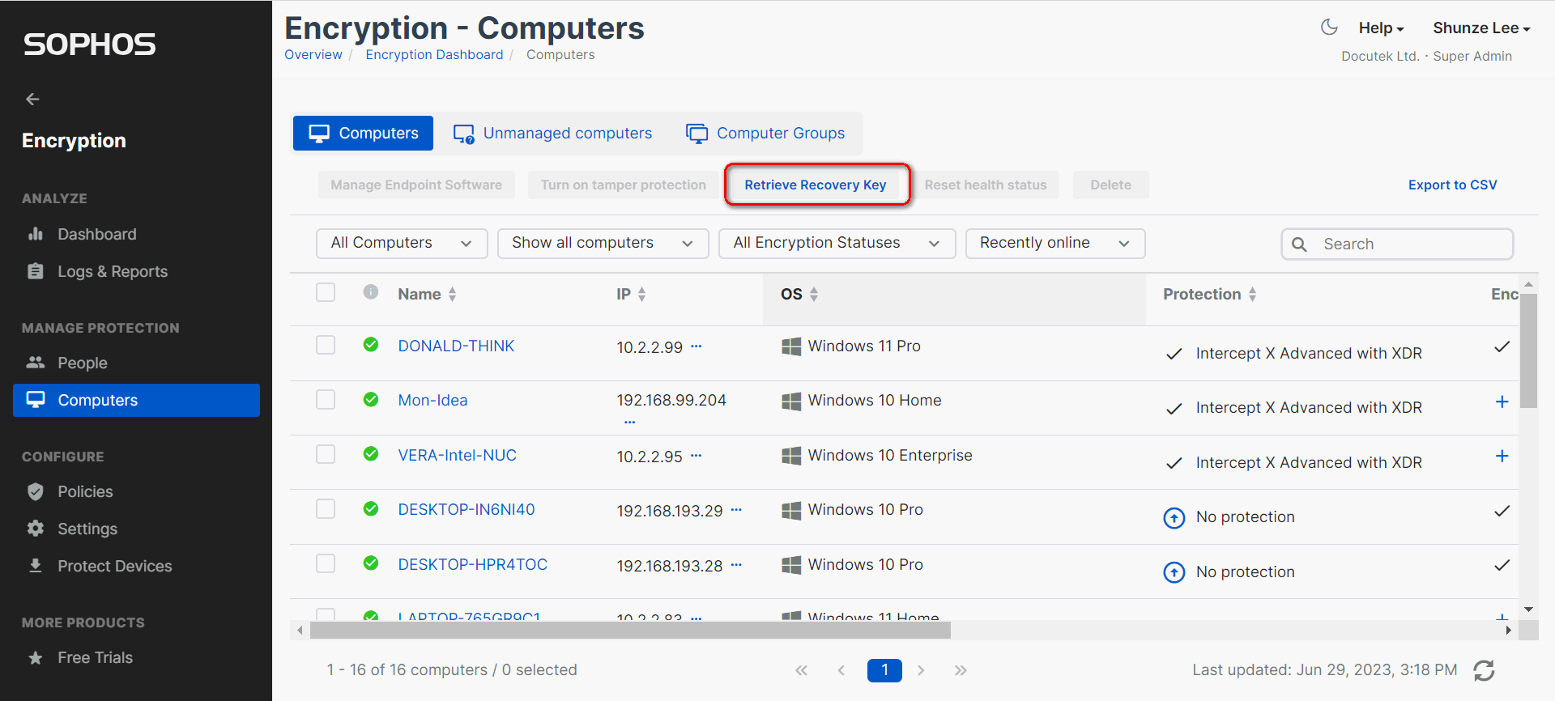Toggle dark mode moon icon

(1329, 28)
